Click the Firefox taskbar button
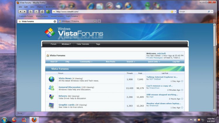Viewport: 219px width, 123px height. (34, 120)
